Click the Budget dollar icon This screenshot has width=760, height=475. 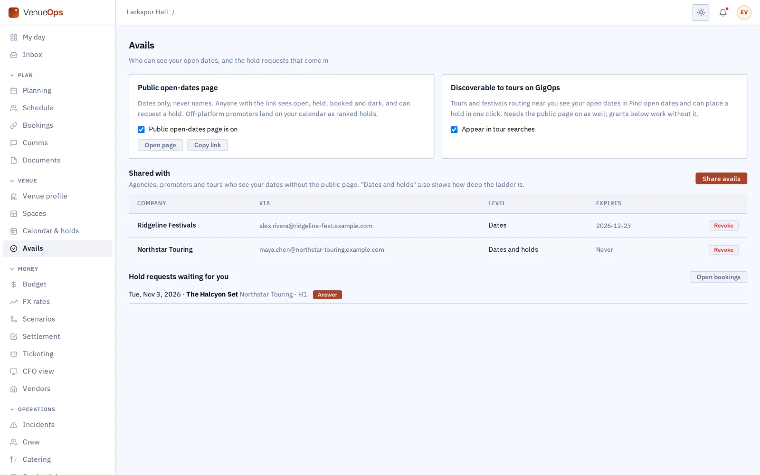(14, 285)
